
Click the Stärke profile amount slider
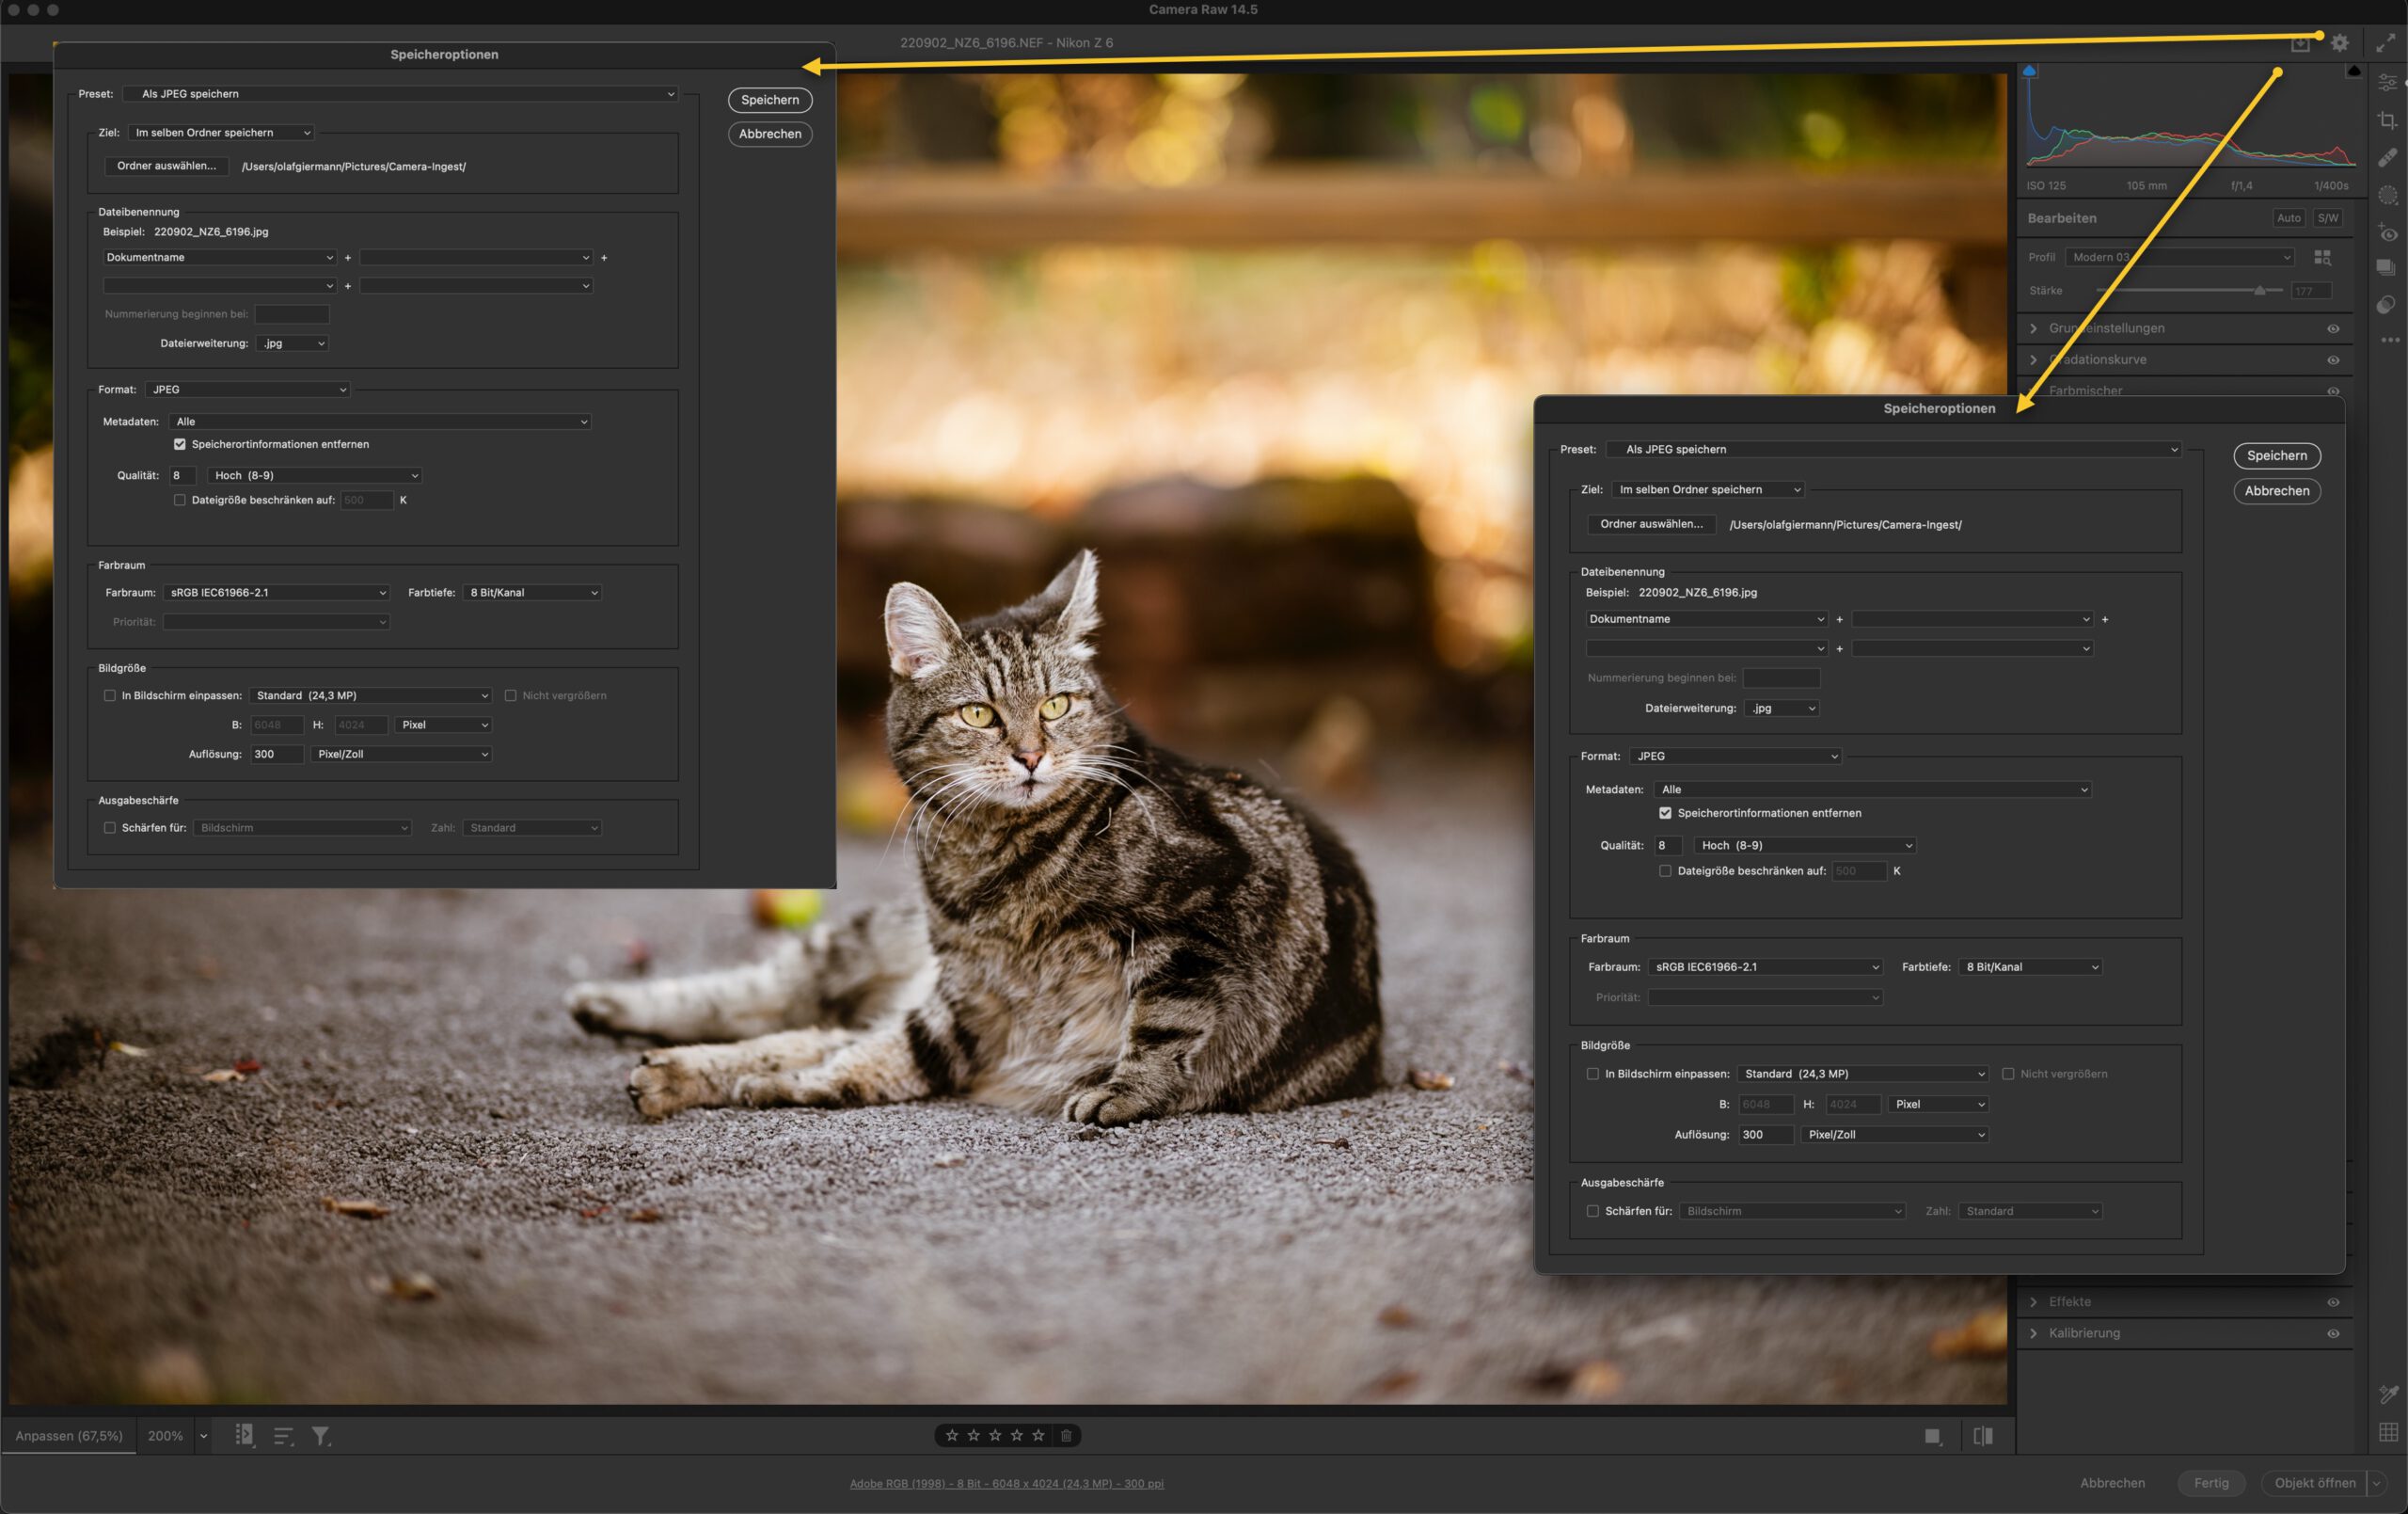tap(2258, 290)
